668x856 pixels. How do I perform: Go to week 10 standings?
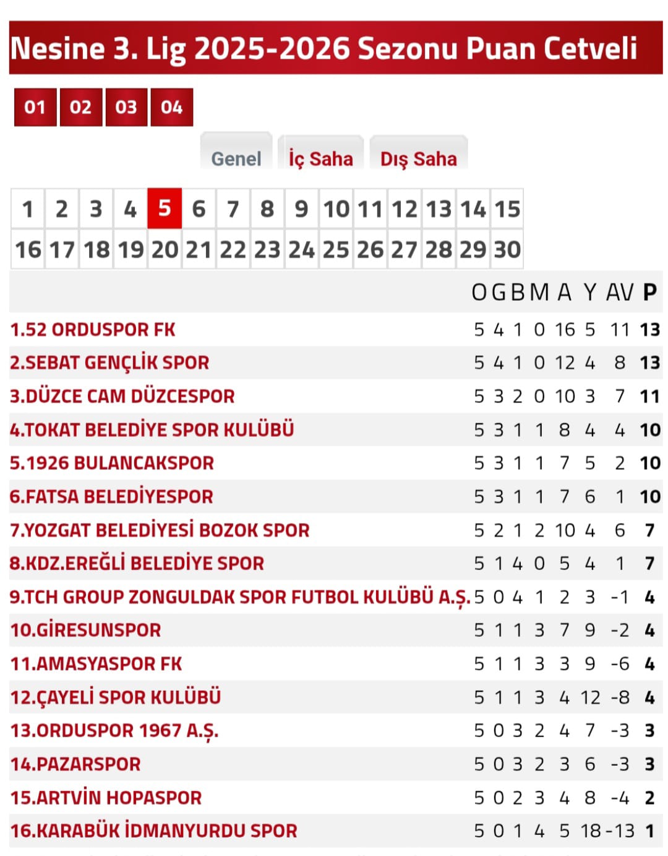click(x=336, y=209)
